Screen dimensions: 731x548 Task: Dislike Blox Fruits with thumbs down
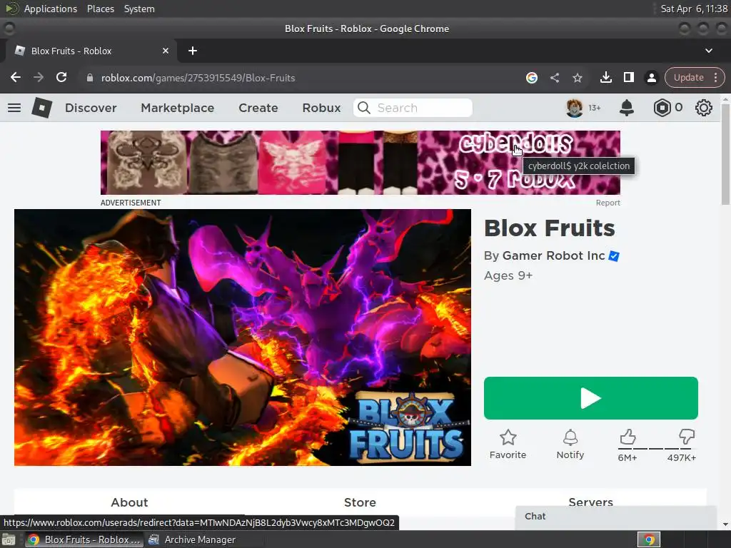686,437
